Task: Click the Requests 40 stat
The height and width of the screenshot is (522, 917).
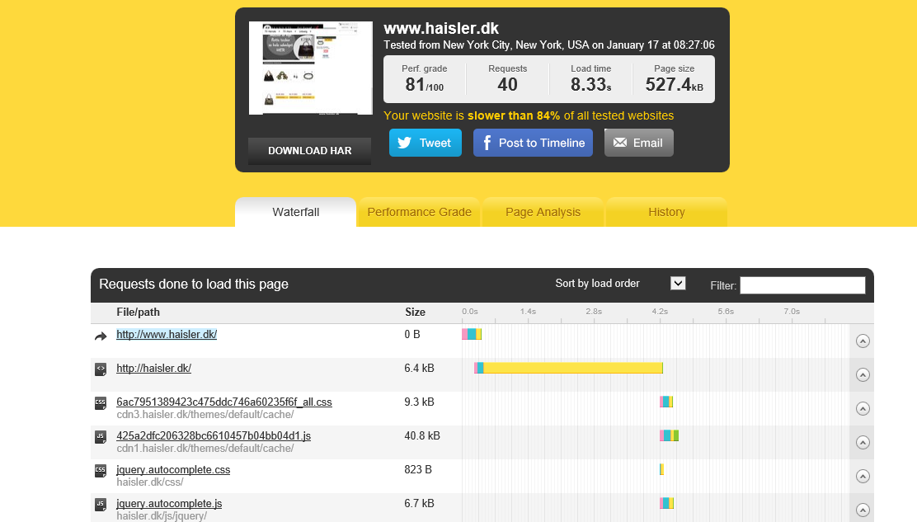Action: click(508, 79)
